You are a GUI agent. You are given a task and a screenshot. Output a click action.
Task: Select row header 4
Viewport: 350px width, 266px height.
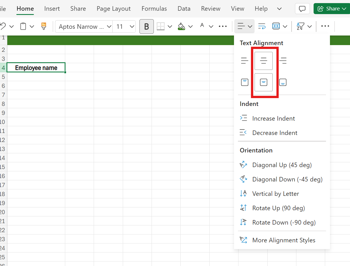pos(3,68)
